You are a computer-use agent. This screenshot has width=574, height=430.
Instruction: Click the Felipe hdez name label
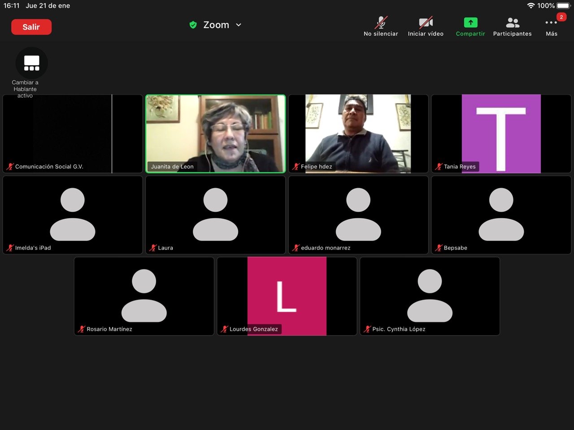point(317,167)
